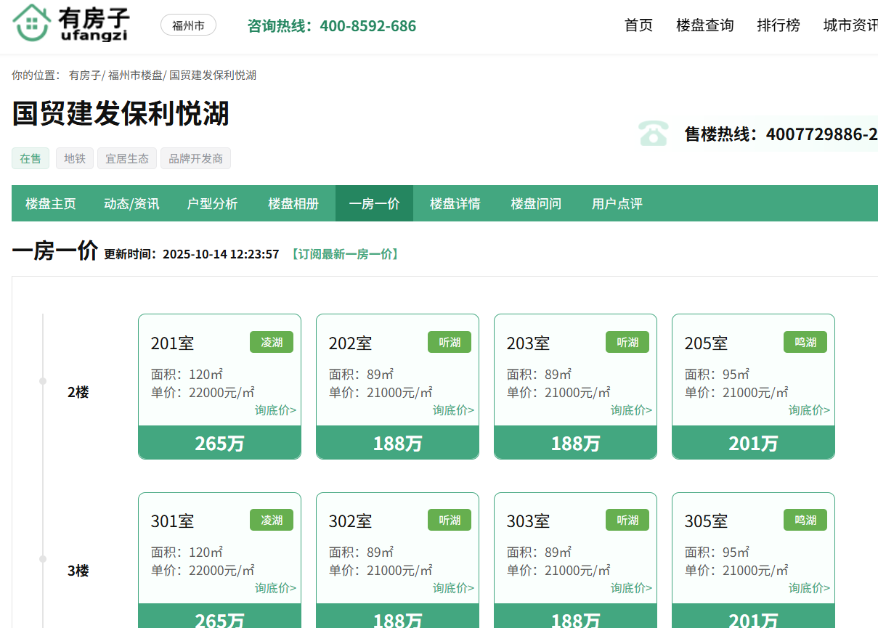Click the 201万 price bar for room 205

click(753, 443)
